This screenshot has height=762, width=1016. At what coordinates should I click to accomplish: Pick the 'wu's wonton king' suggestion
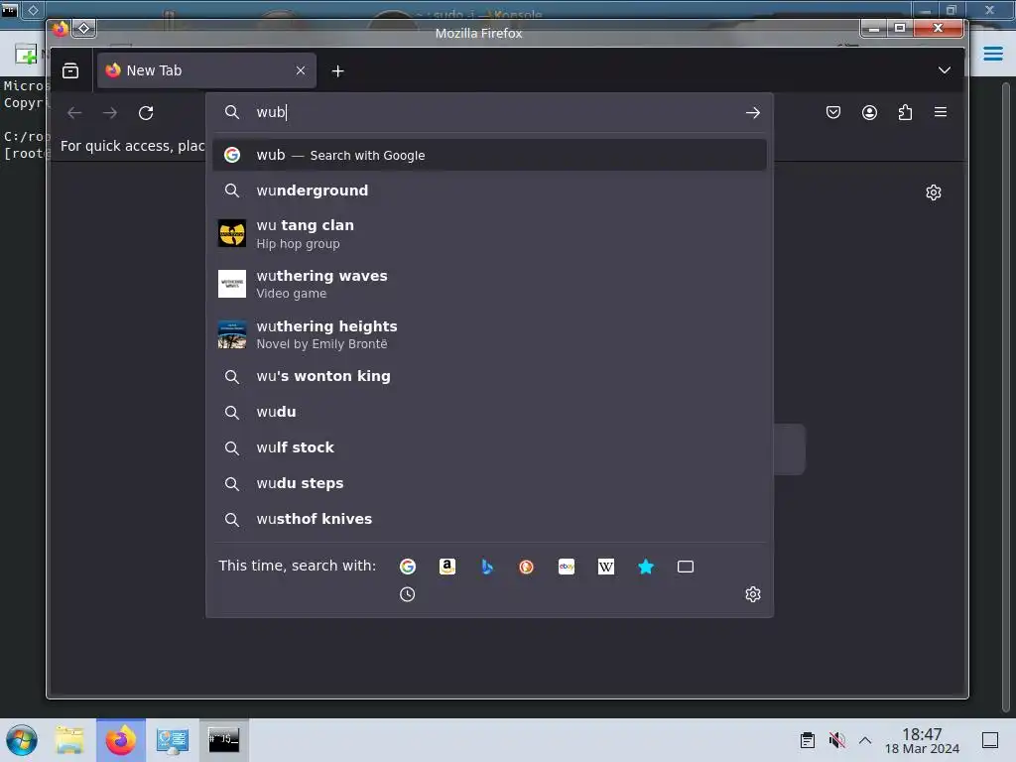coord(489,376)
